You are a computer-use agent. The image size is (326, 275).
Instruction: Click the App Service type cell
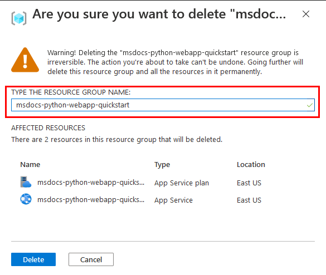(173, 200)
